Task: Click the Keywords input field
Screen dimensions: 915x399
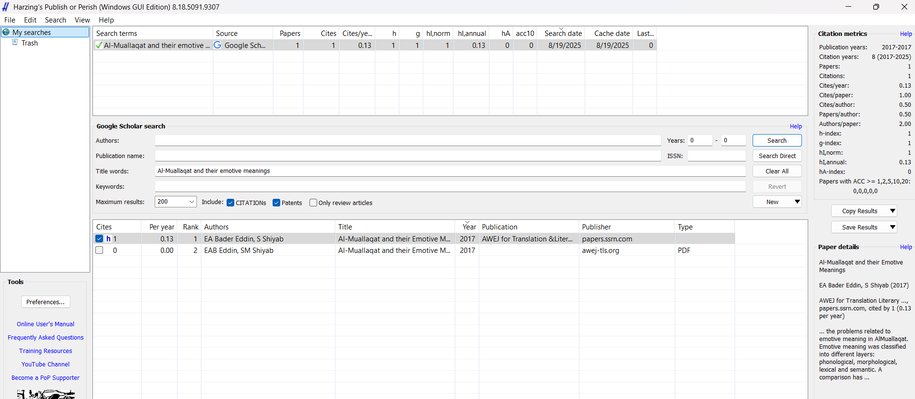Action: point(450,186)
